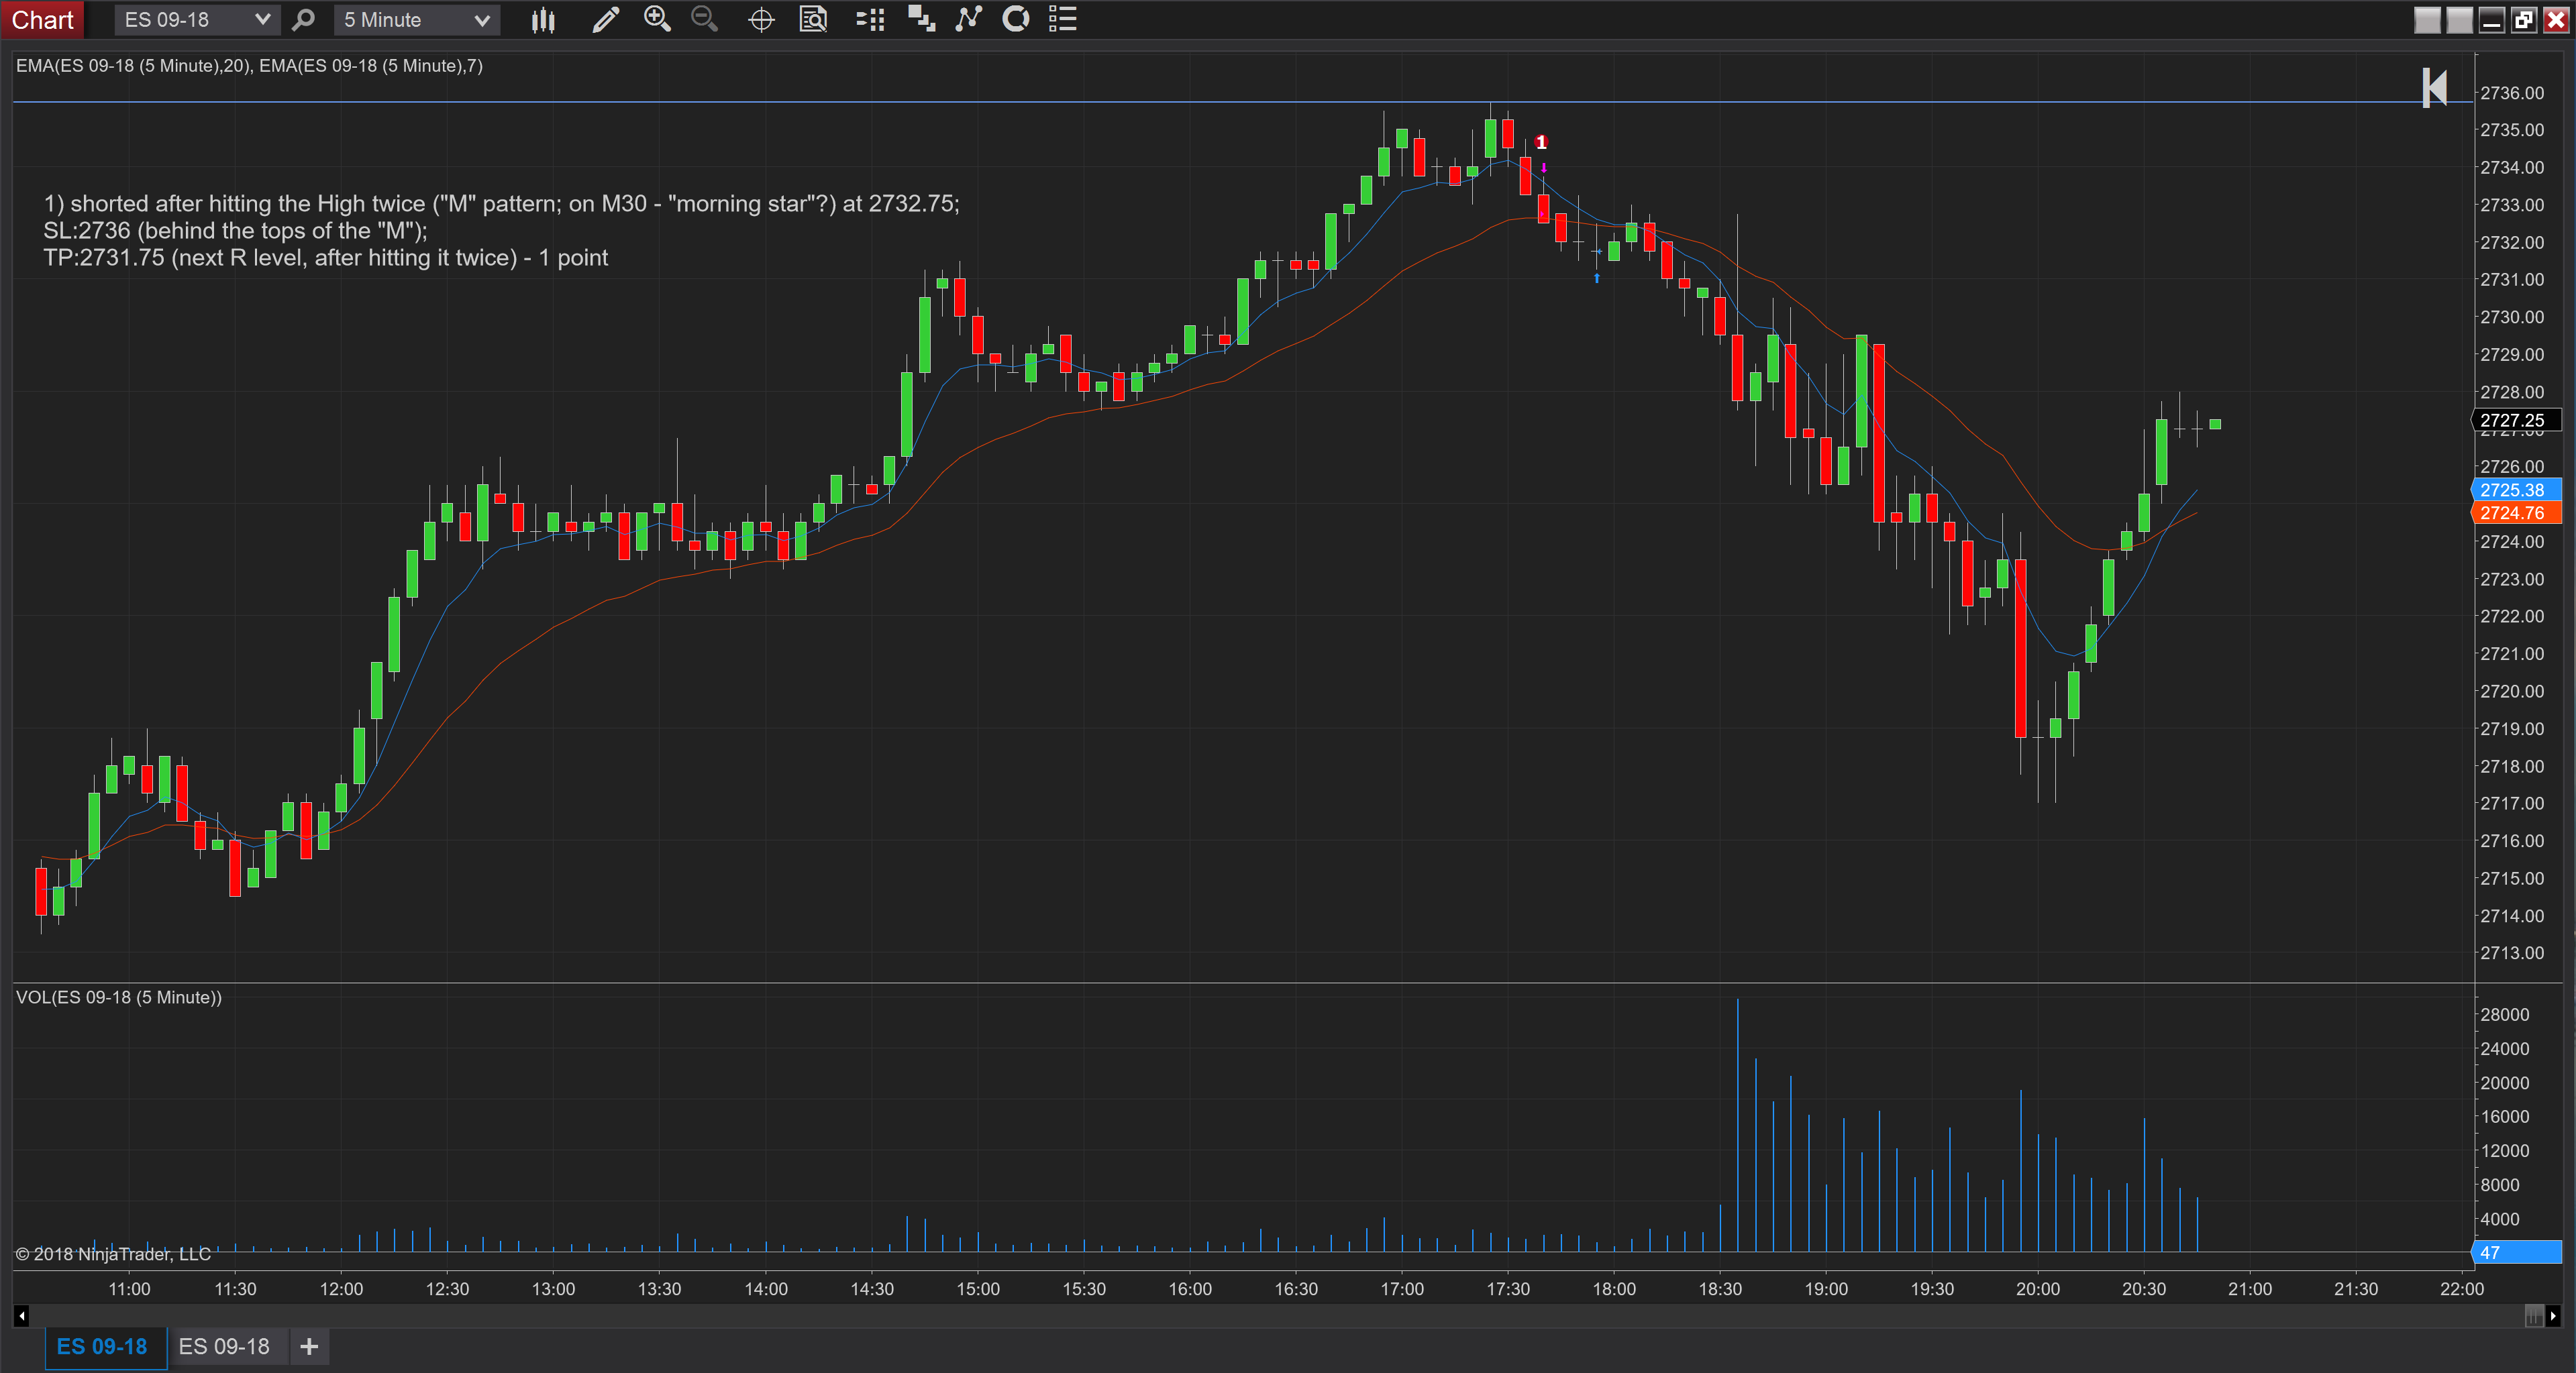The width and height of the screenshot is (2576, 1373).
Task: Click the scroll right arrow
Action: click(x=2553, y=1316)
